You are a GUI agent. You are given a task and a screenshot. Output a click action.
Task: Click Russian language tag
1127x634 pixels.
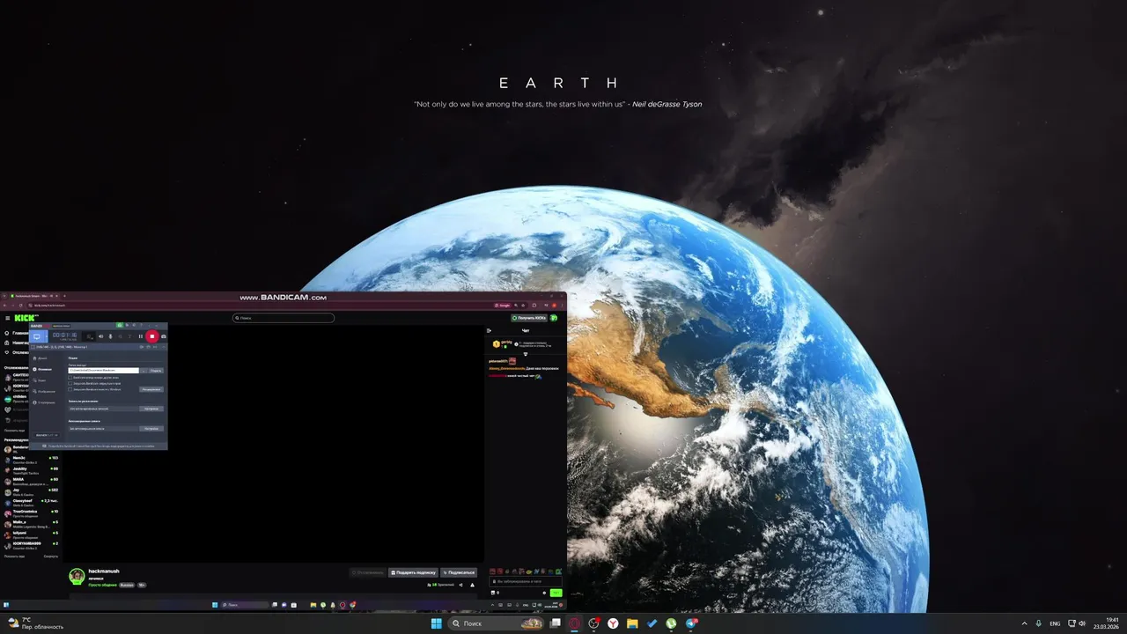tap(127, 585)
